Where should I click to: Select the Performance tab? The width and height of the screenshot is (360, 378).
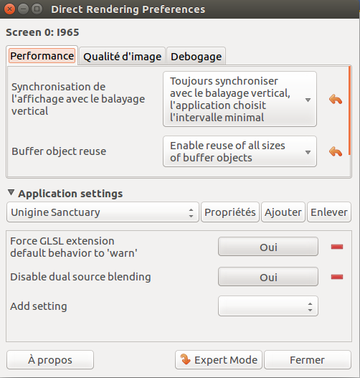[42, 56]
